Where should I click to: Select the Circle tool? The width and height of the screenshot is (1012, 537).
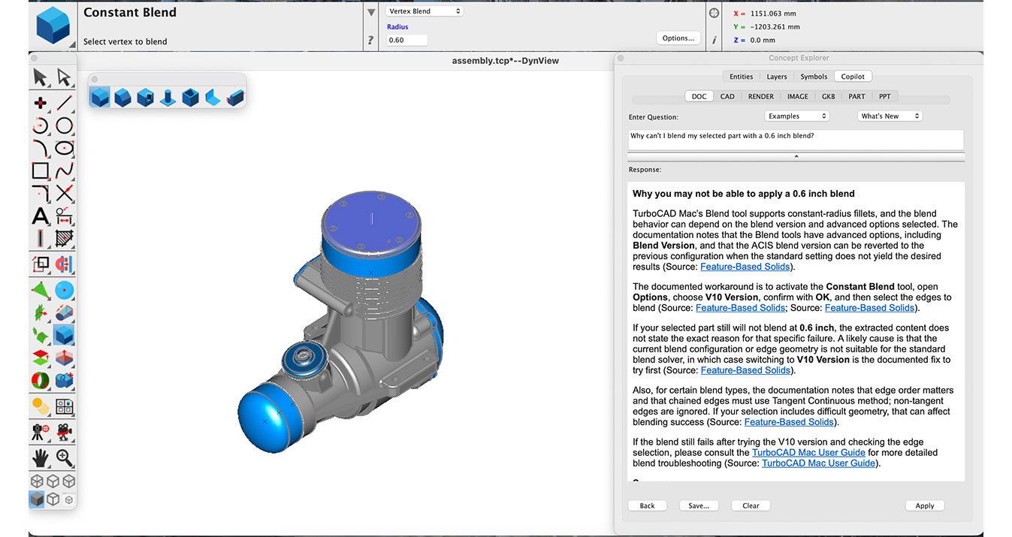click(x=64, y=125)
